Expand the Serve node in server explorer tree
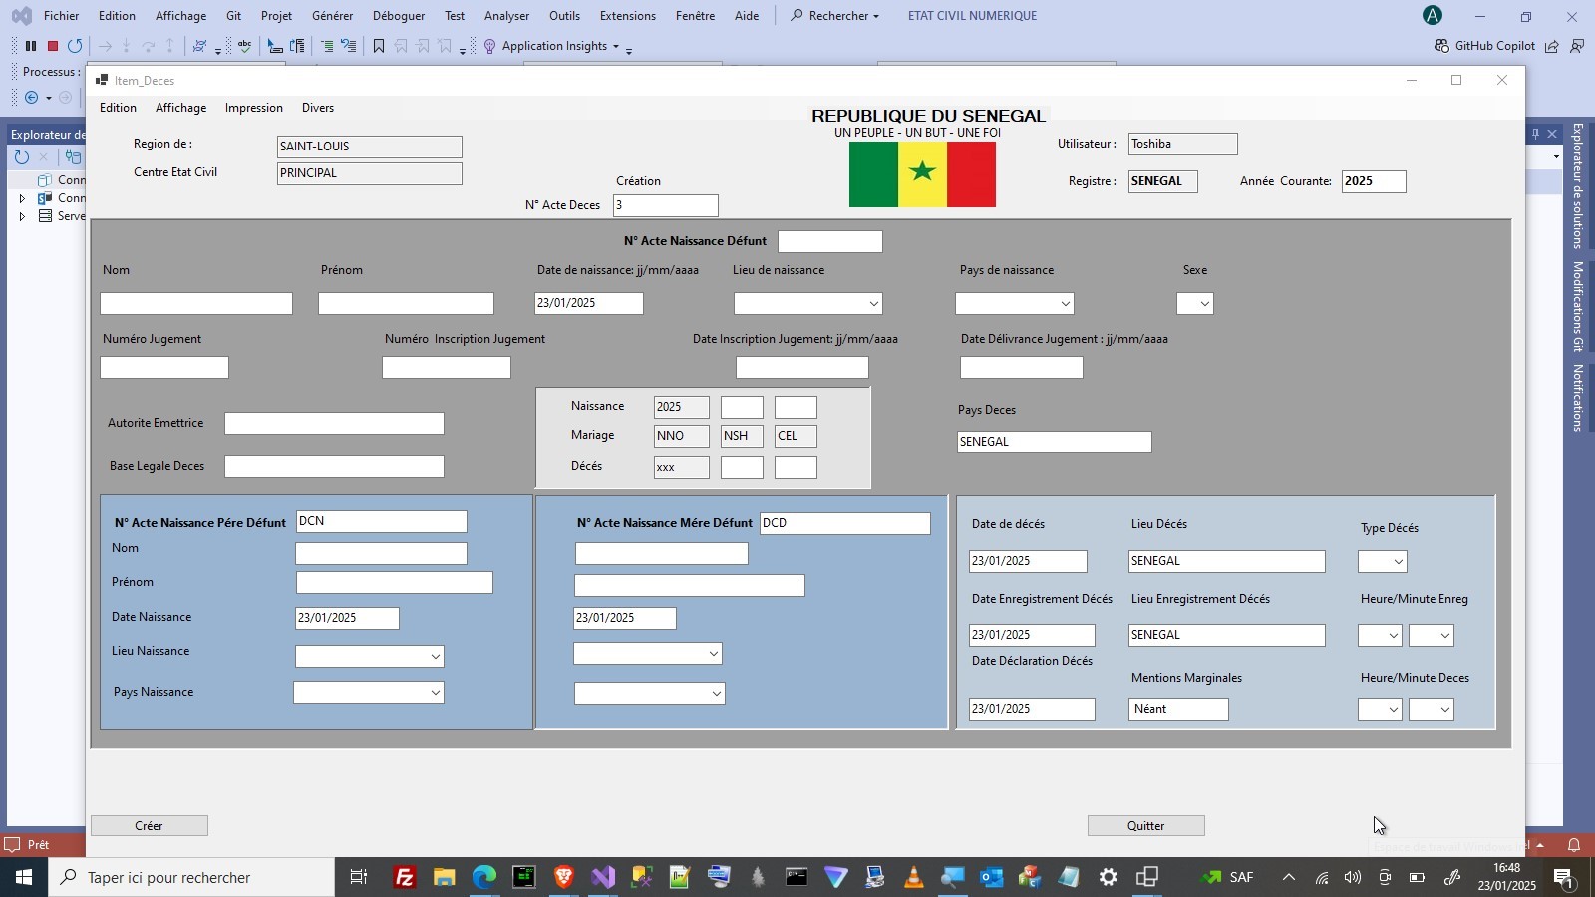Viewport: 1595px width, 897px height. point(21,216)
